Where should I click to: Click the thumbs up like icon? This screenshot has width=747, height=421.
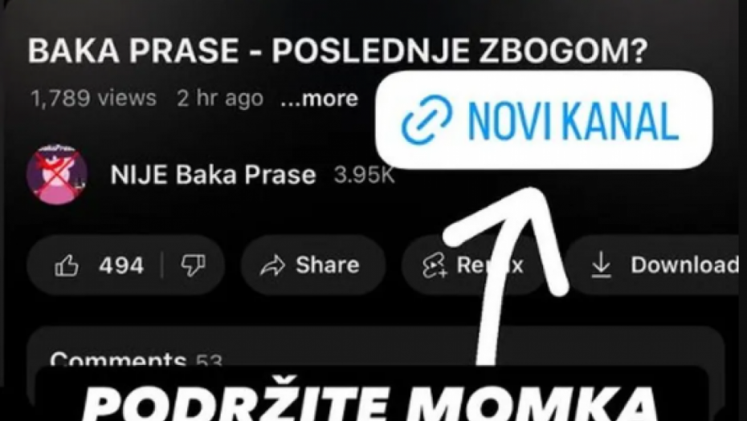pyautogui.click(x=67, y=265)
